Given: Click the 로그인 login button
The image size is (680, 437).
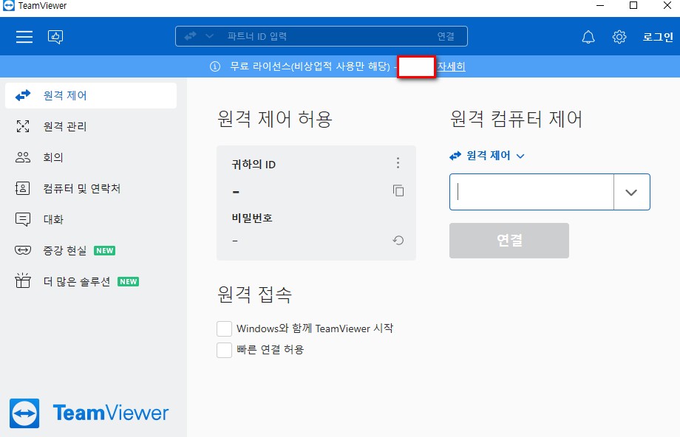Looking at the screenshot, I should coord(658,37).
